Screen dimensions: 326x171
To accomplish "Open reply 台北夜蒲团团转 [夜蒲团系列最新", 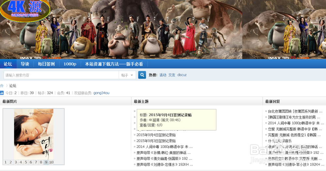I will [295, 111].
